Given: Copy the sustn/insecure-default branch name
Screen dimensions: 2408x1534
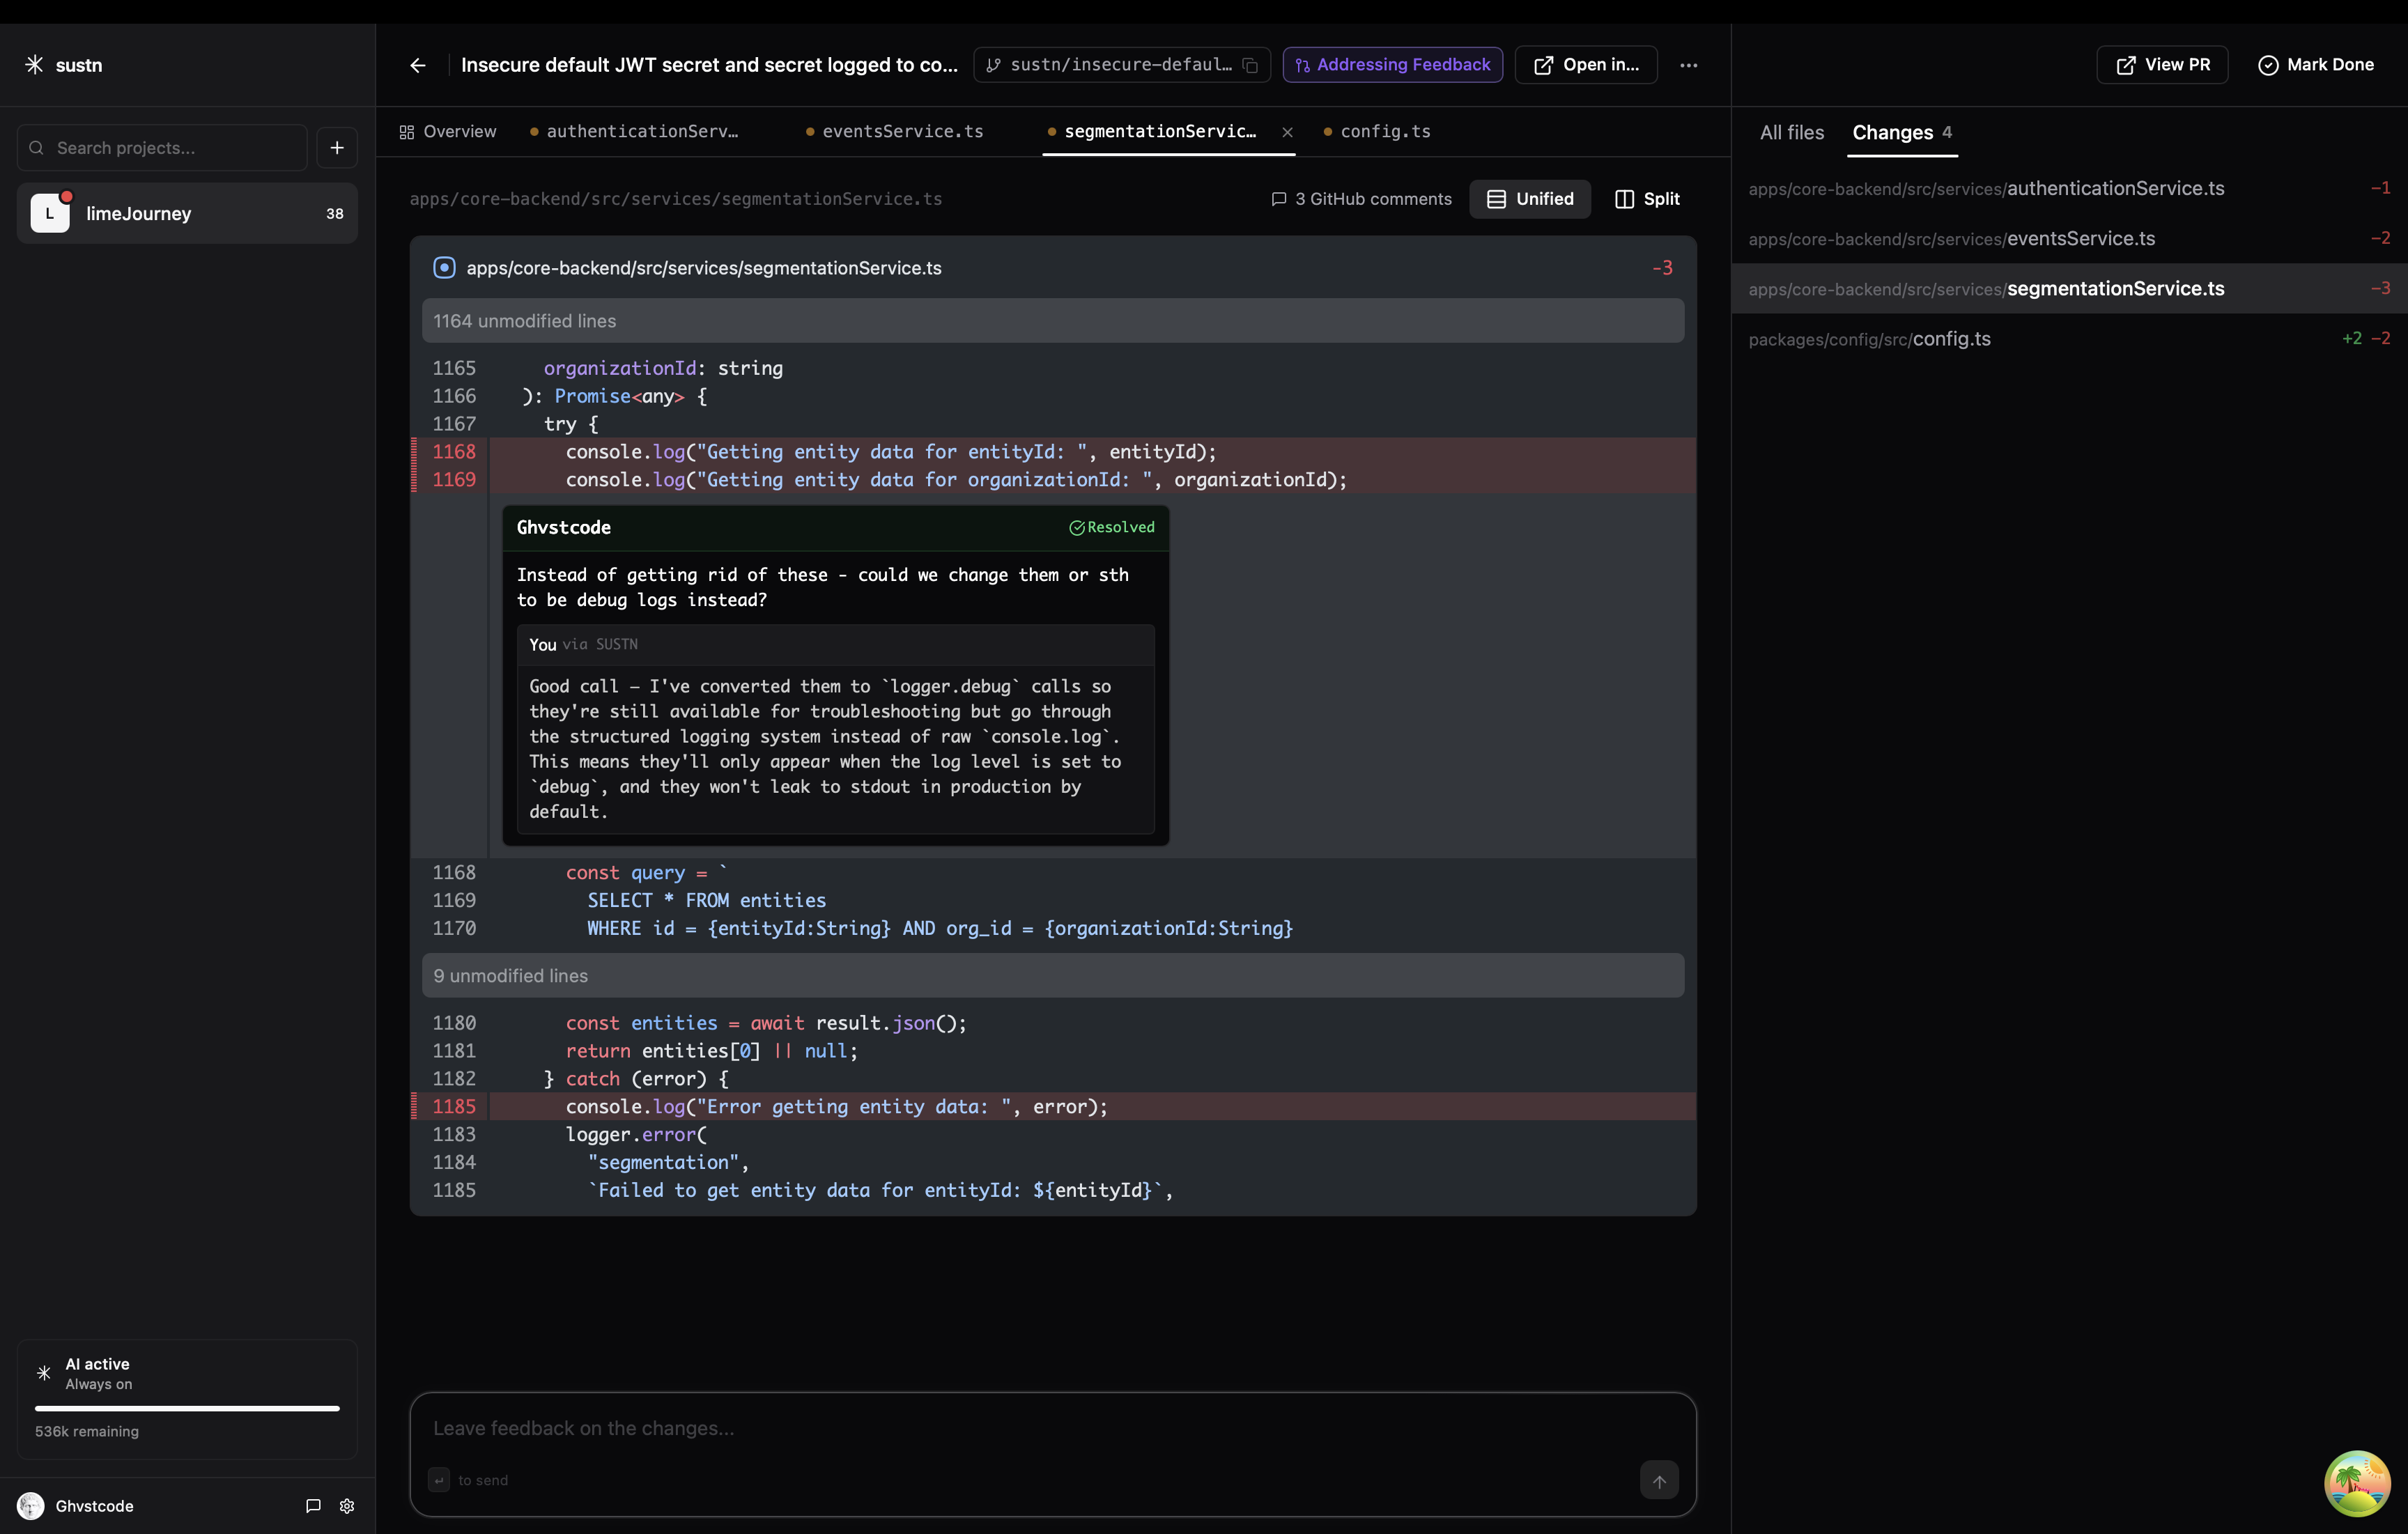Looking at the screenshot, I should click(1251, 65).
